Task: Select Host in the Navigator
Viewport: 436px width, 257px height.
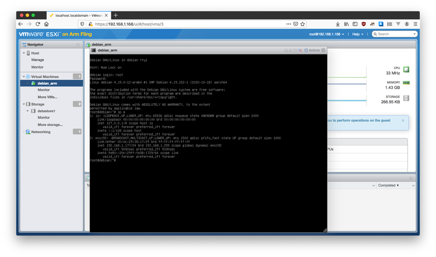Action: pyautogui.click(x=35, y=53)
